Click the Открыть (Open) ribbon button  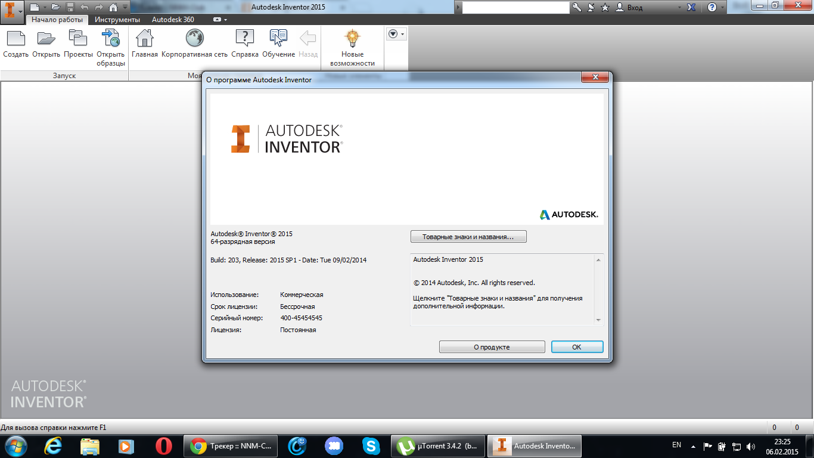46,44
